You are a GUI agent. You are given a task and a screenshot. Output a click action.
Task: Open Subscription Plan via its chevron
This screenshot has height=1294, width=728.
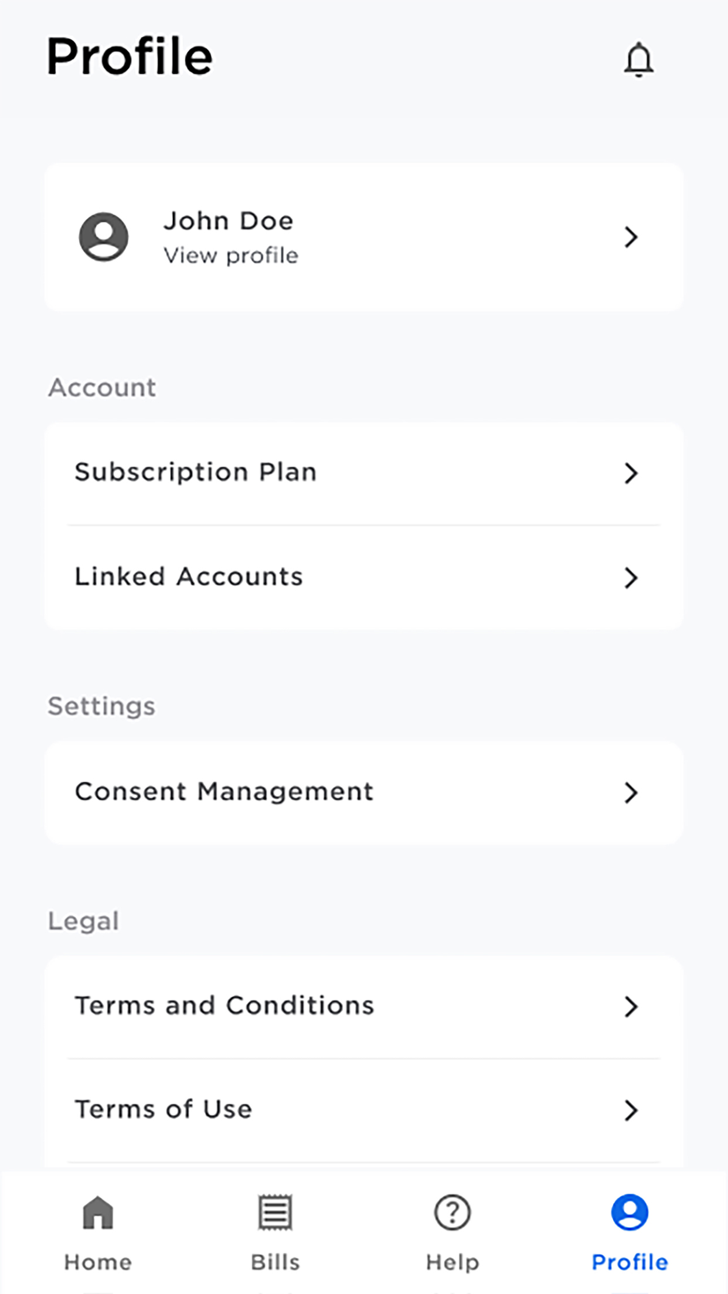point(631,473)
